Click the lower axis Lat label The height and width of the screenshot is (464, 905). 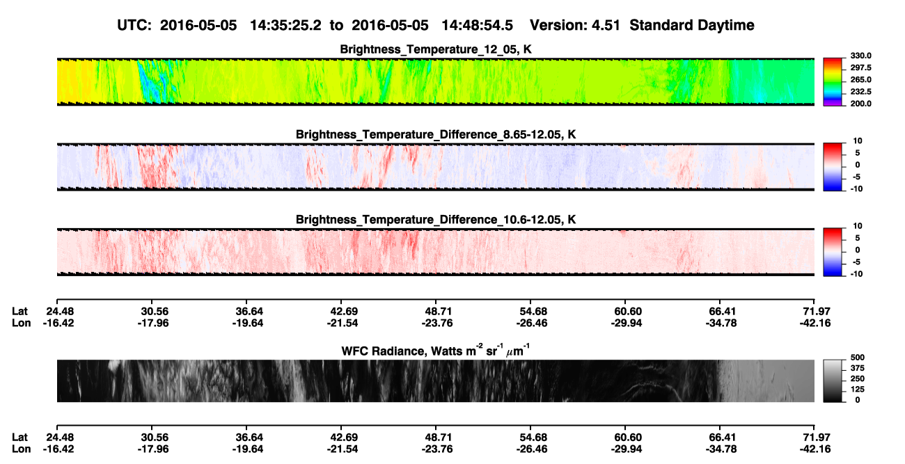click(20, 437)
